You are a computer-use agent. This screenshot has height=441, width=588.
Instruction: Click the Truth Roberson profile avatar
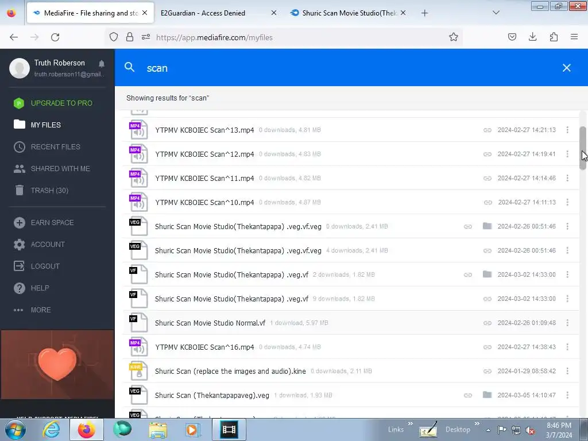tap(20, 68)
